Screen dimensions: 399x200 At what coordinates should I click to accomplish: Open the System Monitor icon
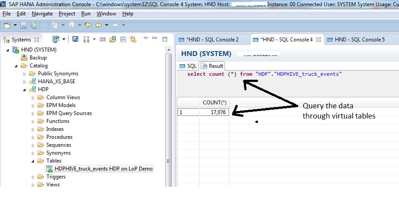[x=75, y=39]
